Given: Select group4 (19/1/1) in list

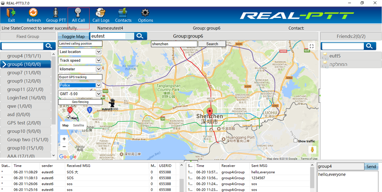Looking at the screenshot, I should [x=26, y=56].
